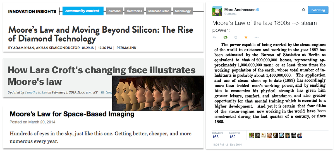Toggle the Following button

click(x=318, y=10)
